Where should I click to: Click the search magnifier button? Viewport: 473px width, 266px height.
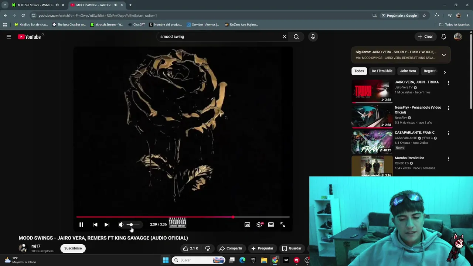[x=296, y=37]
